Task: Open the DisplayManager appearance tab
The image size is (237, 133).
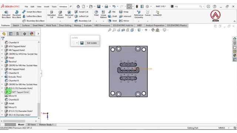Action: click(31, 34)
